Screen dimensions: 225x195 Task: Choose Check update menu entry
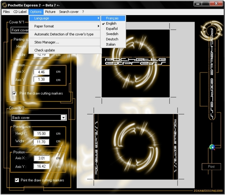[x=65, y=50]
